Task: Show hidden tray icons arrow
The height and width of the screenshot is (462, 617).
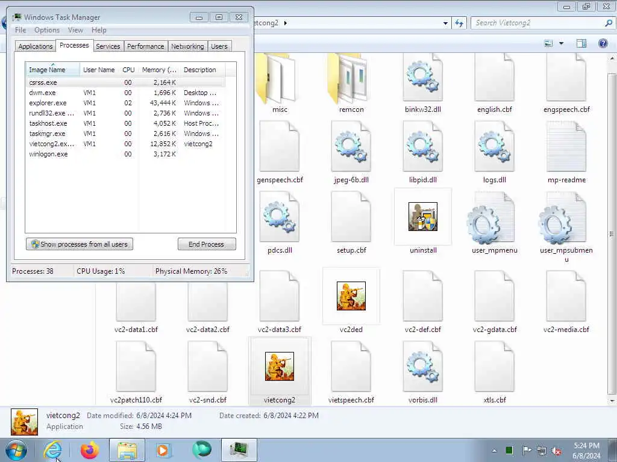Action: click(494, 451)
